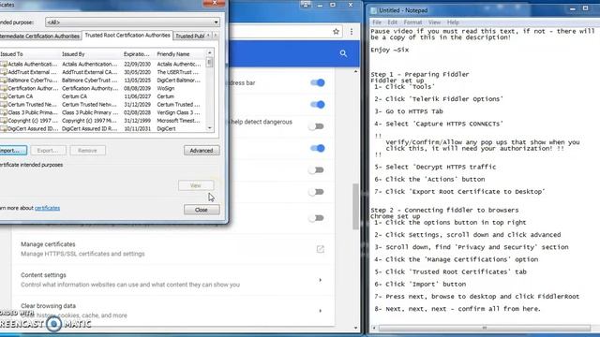600x337 pixels.
Task: Click the bookmark star icon in Chrome
Action: coord(336,31)
